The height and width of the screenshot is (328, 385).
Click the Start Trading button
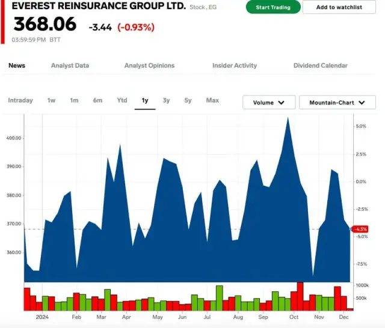[x=273, y=7]
